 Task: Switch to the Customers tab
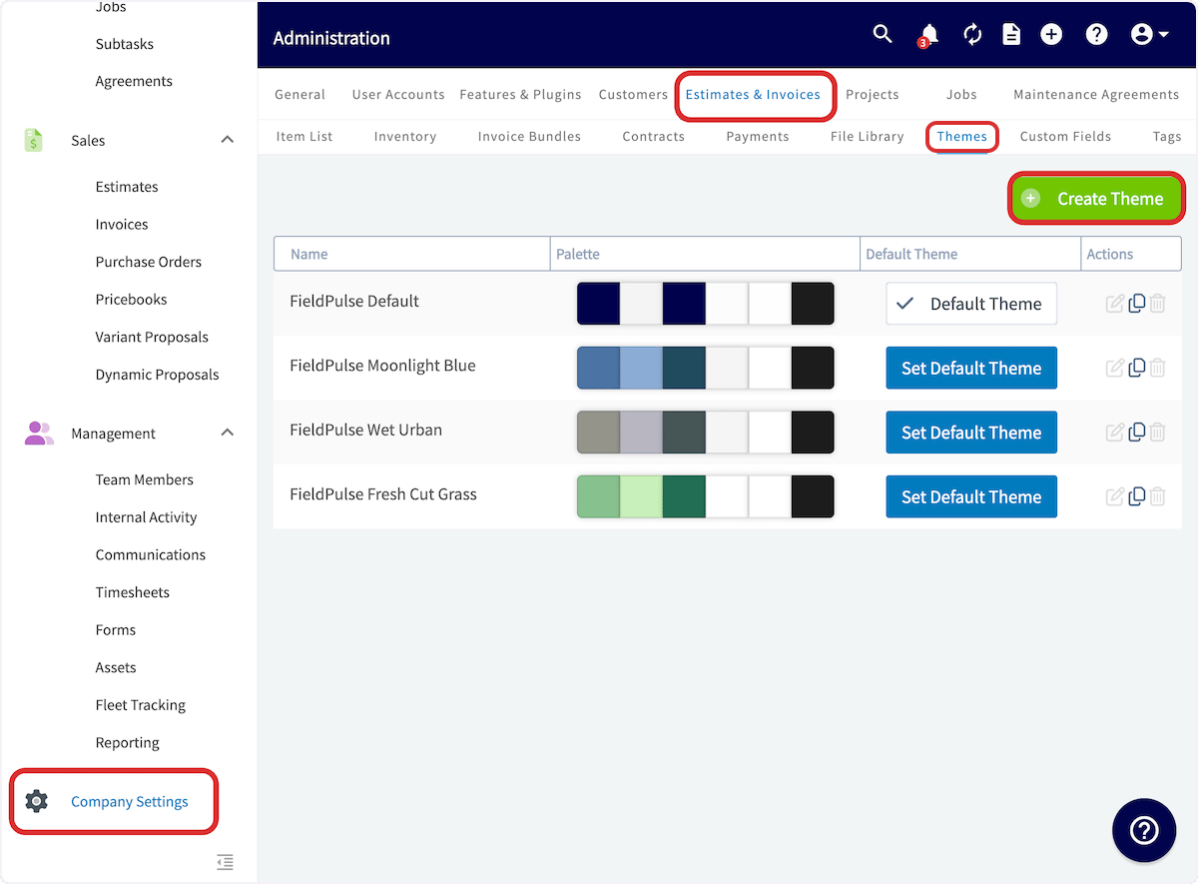[633, 94]
